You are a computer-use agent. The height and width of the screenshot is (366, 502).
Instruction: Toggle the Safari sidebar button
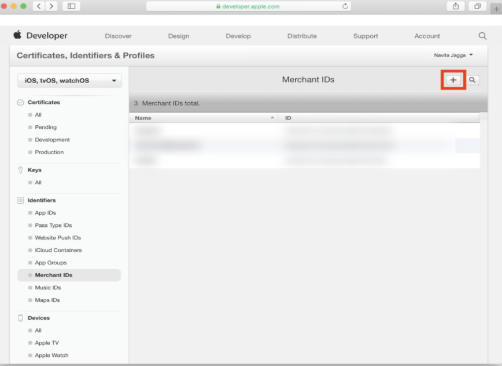click(x=71, y=6)
